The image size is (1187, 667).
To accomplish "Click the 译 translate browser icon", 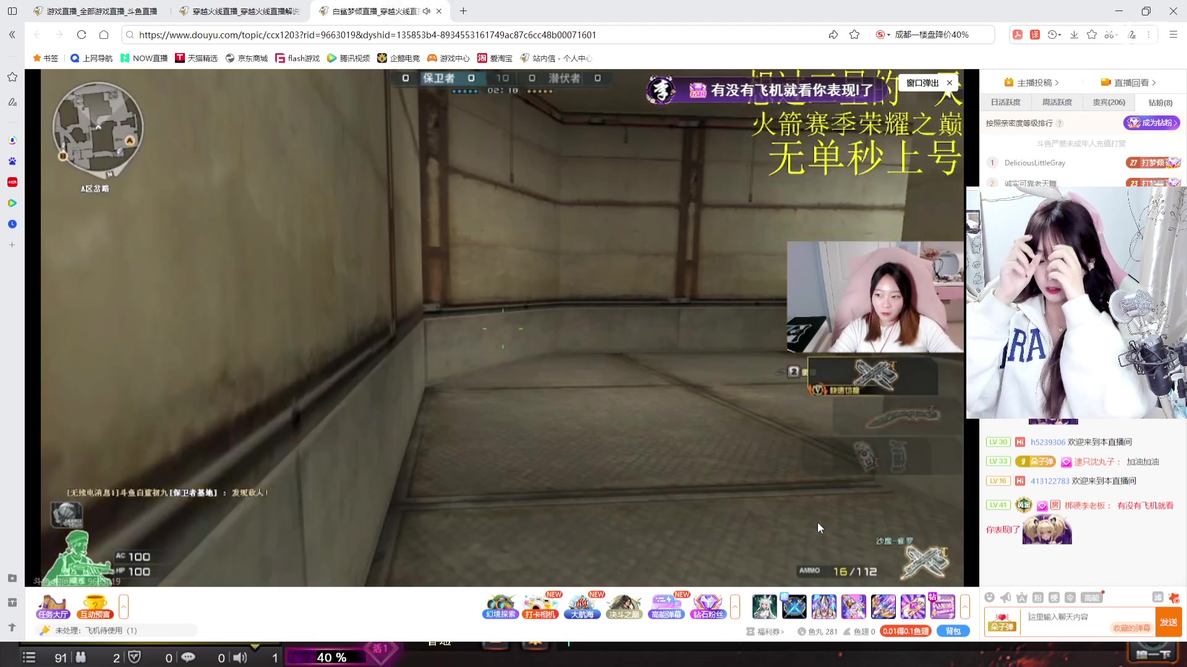I will pos(1035,35).
